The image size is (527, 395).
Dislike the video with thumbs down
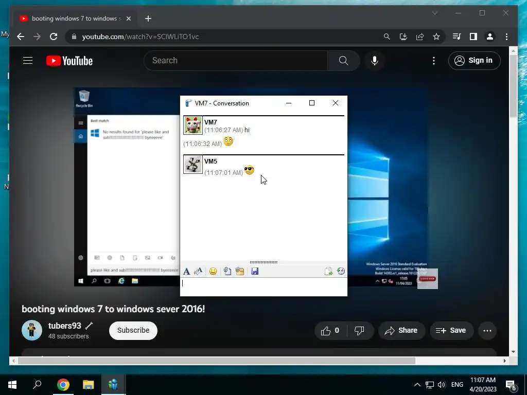(x=360, y=331)
